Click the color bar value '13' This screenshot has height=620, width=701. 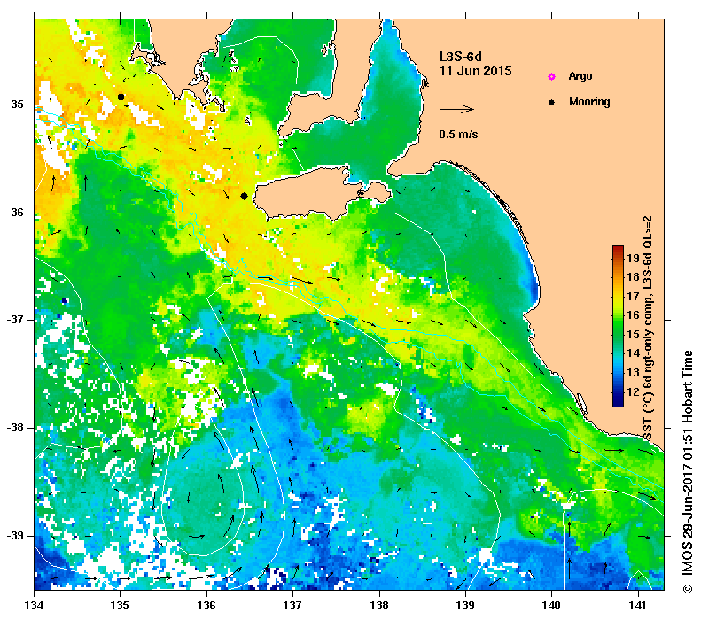[633, 372]
